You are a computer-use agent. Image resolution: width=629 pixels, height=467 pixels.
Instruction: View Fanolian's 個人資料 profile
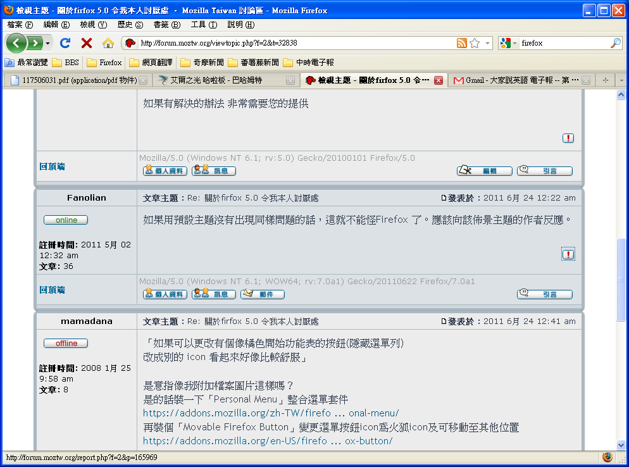click(165, 294)
